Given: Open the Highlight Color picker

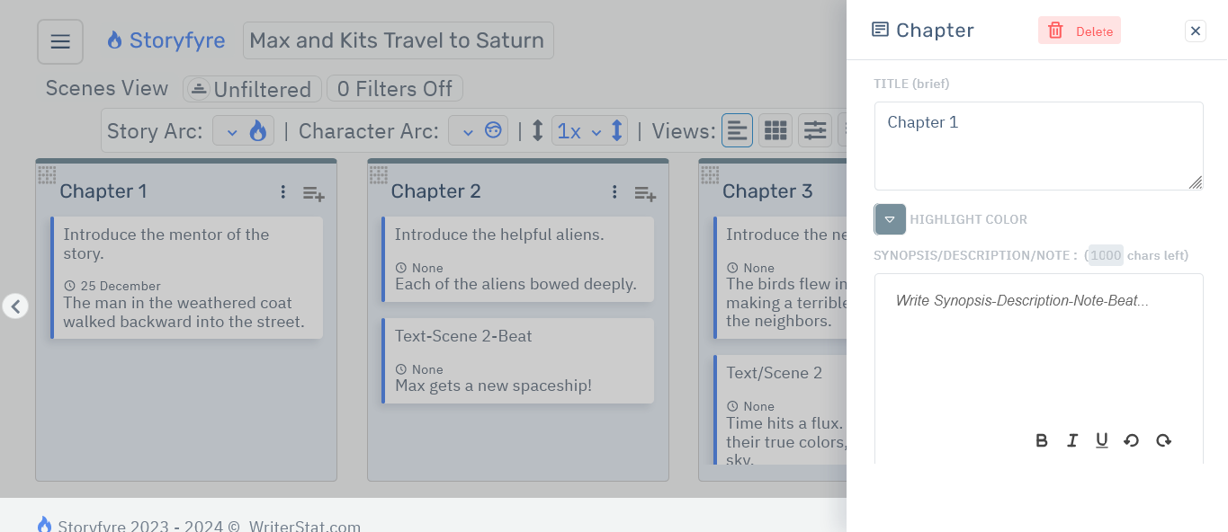Looking at the screenshot, I should tap(889, 219).
